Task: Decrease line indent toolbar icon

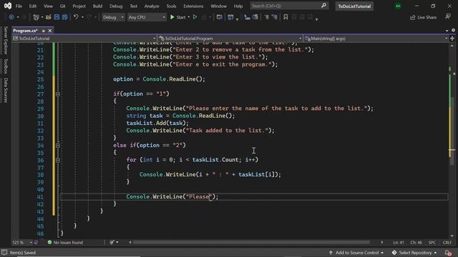Action: [266, 17]
